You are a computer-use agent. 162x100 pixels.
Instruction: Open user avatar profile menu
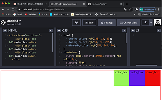tap(158, 22)
